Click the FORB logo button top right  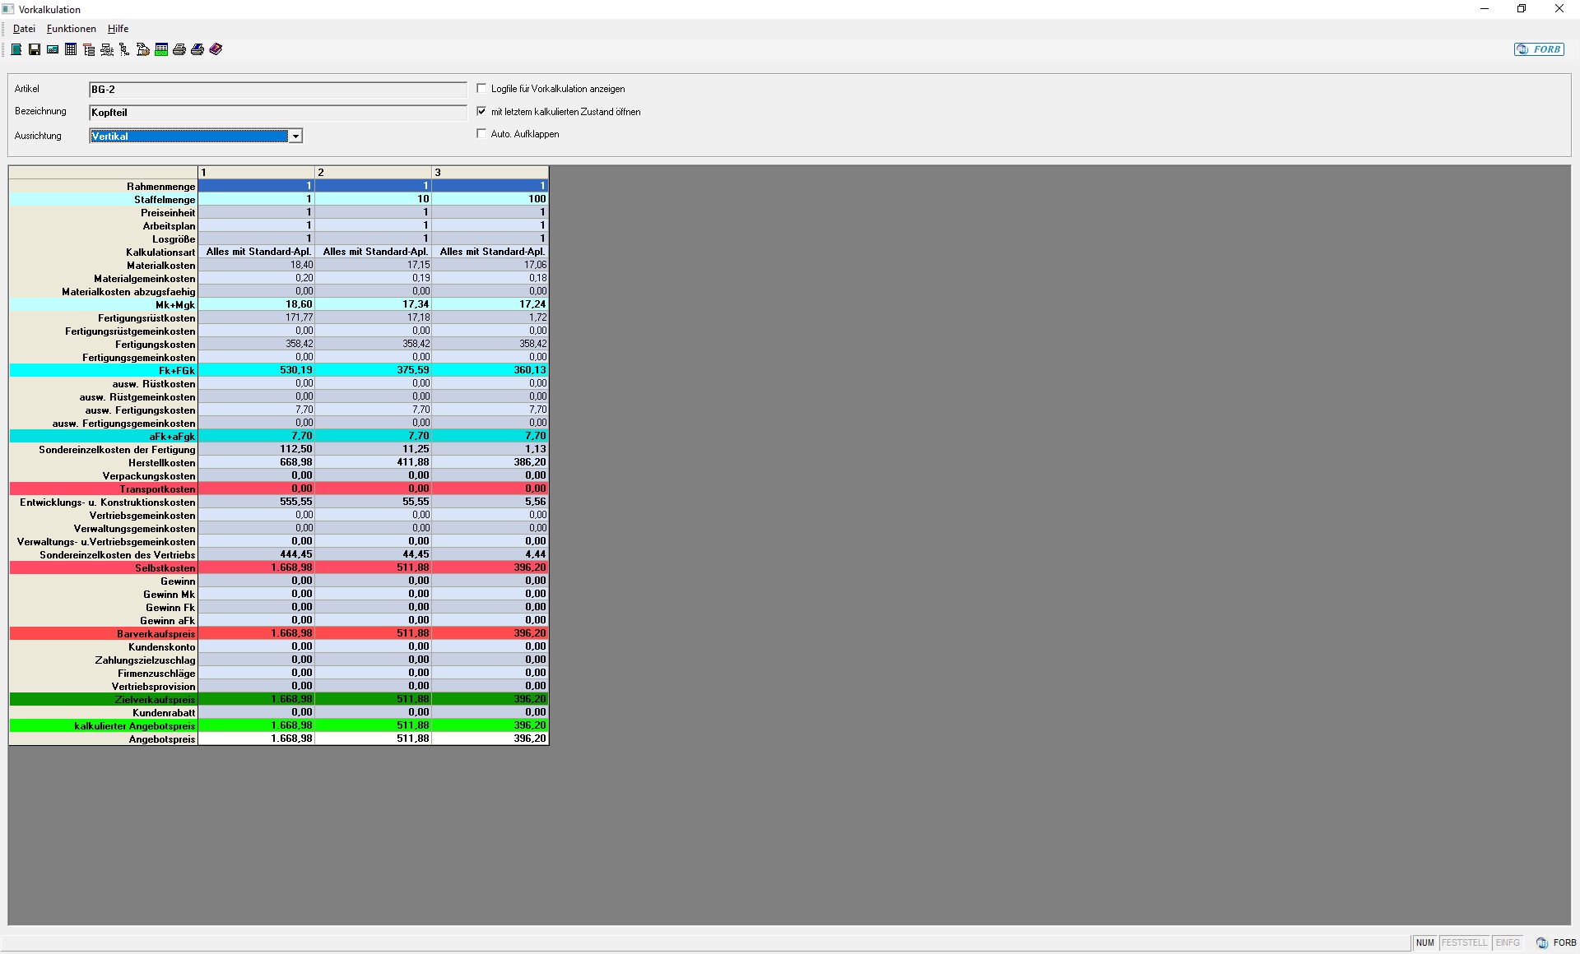coord(1539,49)
